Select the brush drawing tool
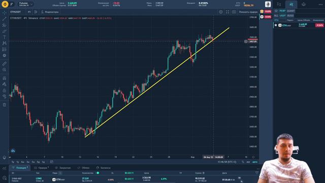The width and height of the screenshot is (325, 183). [x=5, y=31]
